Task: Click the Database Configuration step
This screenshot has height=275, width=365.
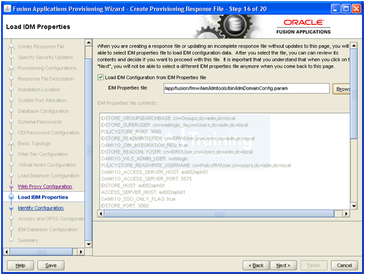Action: point(43,111)
